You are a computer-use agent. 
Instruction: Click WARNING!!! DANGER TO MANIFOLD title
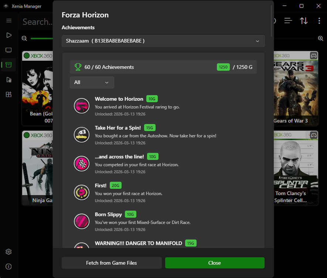[139, 243]
